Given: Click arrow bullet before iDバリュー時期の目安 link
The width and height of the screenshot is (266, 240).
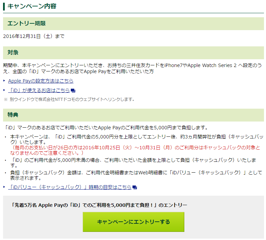Looking at the screenshot, I should click(4, 187).
